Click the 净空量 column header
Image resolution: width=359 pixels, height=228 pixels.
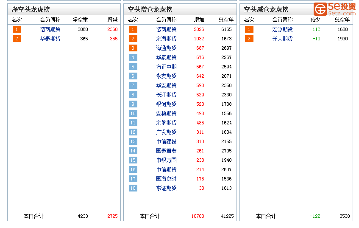point(80,20)
